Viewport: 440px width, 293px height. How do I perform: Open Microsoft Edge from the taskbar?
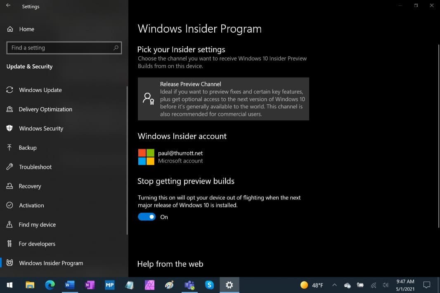pos(50,285)
